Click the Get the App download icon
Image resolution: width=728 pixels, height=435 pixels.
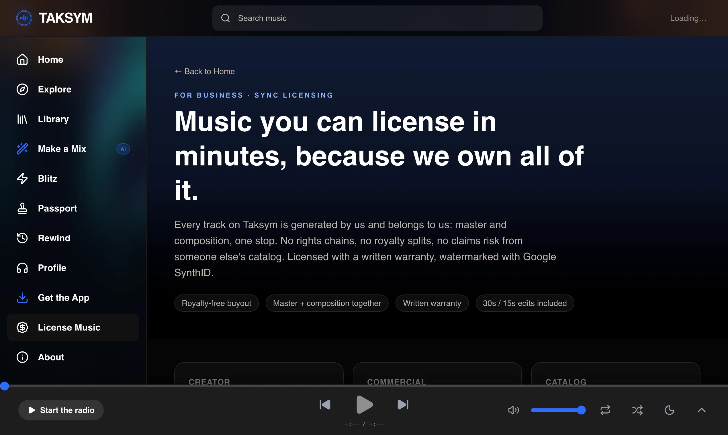[22, 298]
